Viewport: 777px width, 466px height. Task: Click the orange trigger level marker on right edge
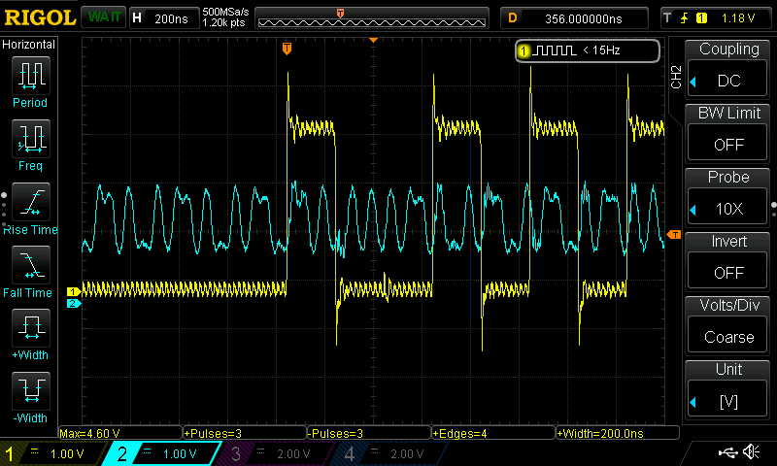[x=673, y=235]
